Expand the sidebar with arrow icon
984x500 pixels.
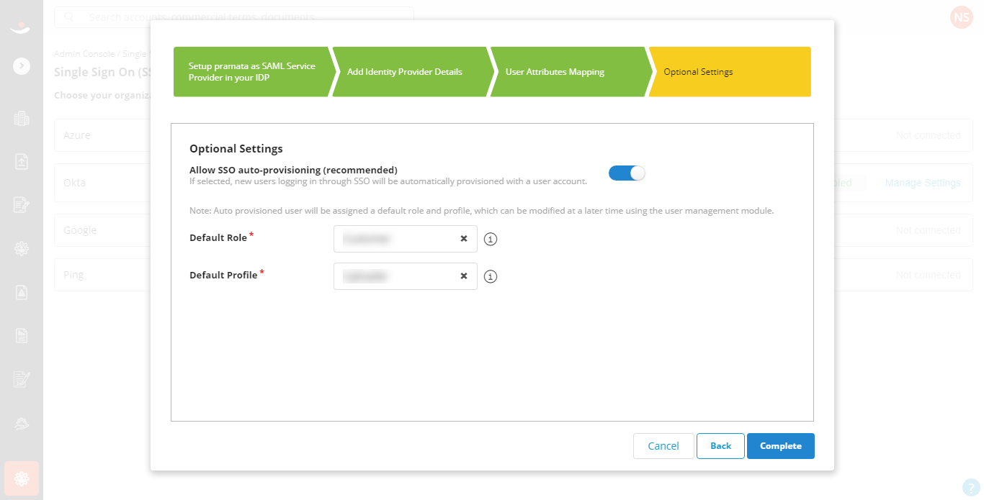(22, 65)
